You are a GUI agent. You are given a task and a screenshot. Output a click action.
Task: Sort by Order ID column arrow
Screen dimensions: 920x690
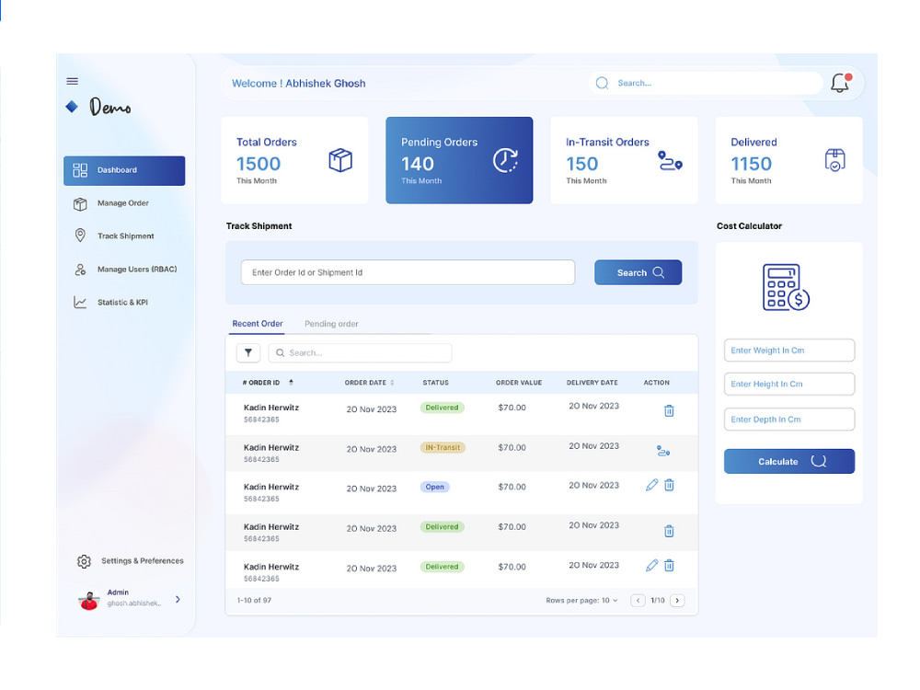click(291, 382)
